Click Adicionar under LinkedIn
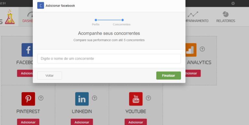This screenshot has width=249, height=125. tap(82, 122)
